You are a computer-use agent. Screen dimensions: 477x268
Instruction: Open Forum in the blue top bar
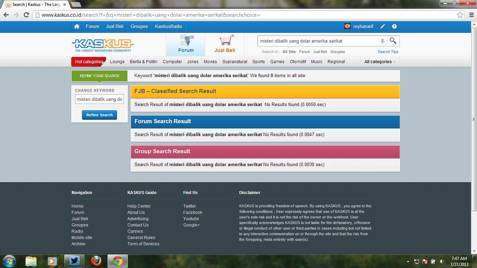pyautogui.click(x=92, y=26)
